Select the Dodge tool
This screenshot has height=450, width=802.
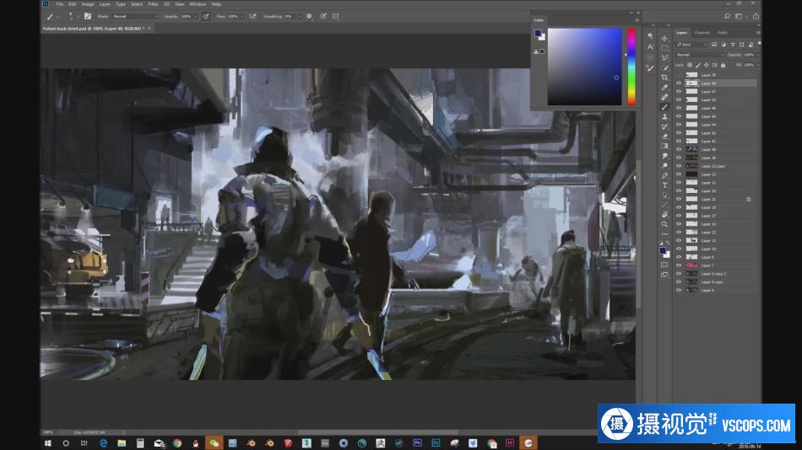[664, 165]
